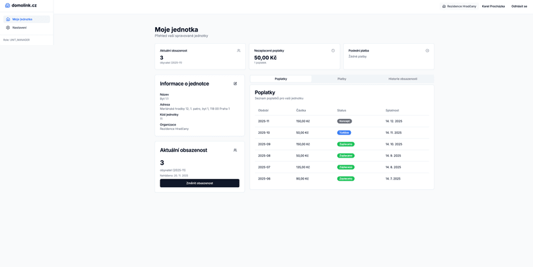Click the Koncept status badge for 2025-11

click(344, 121)
